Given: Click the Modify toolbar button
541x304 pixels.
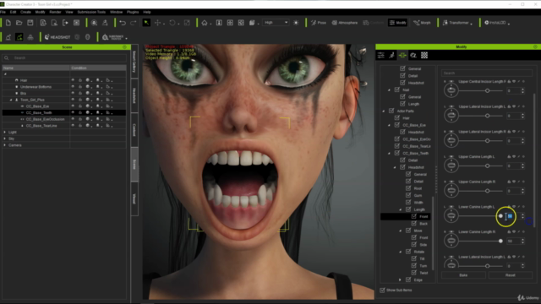Looking at the screenshot, I should [397, 23].
